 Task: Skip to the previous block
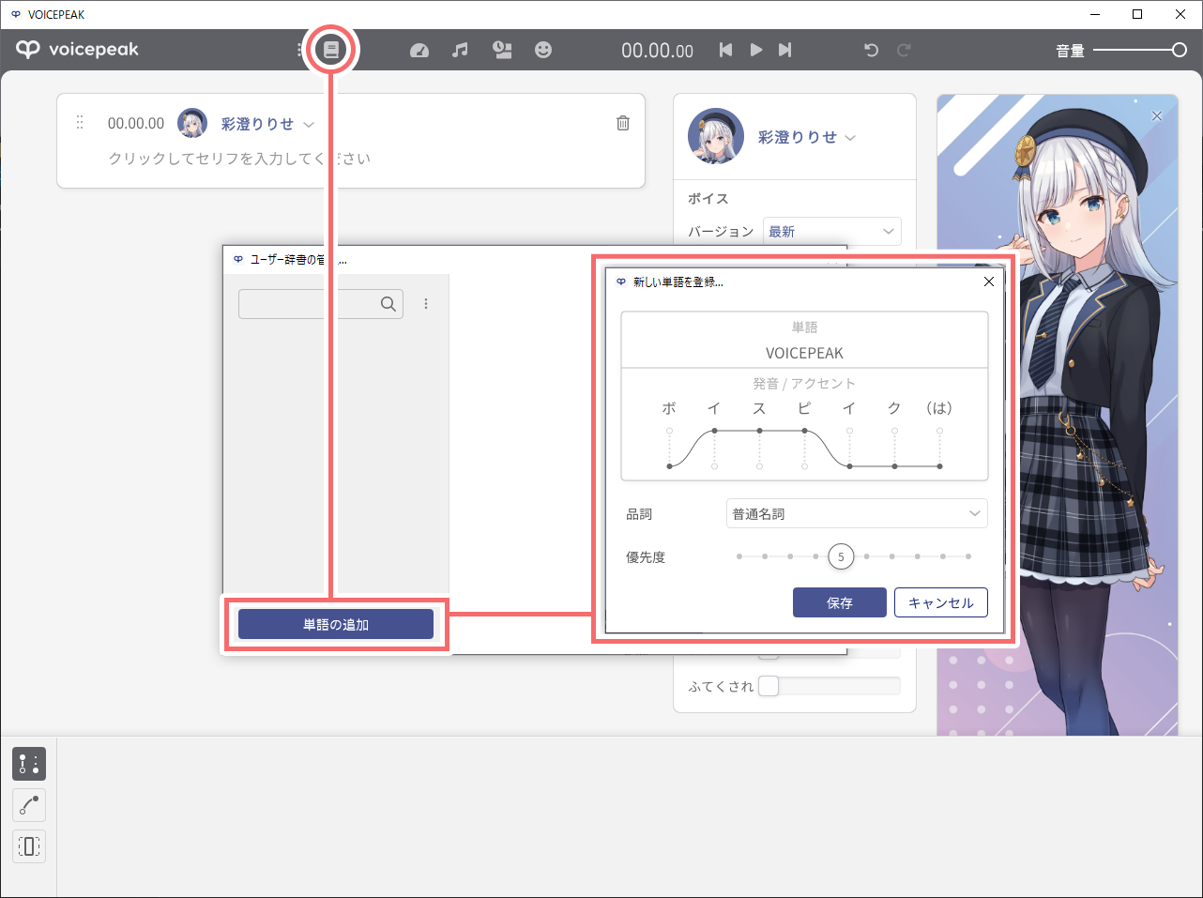(x=725, y=51)
